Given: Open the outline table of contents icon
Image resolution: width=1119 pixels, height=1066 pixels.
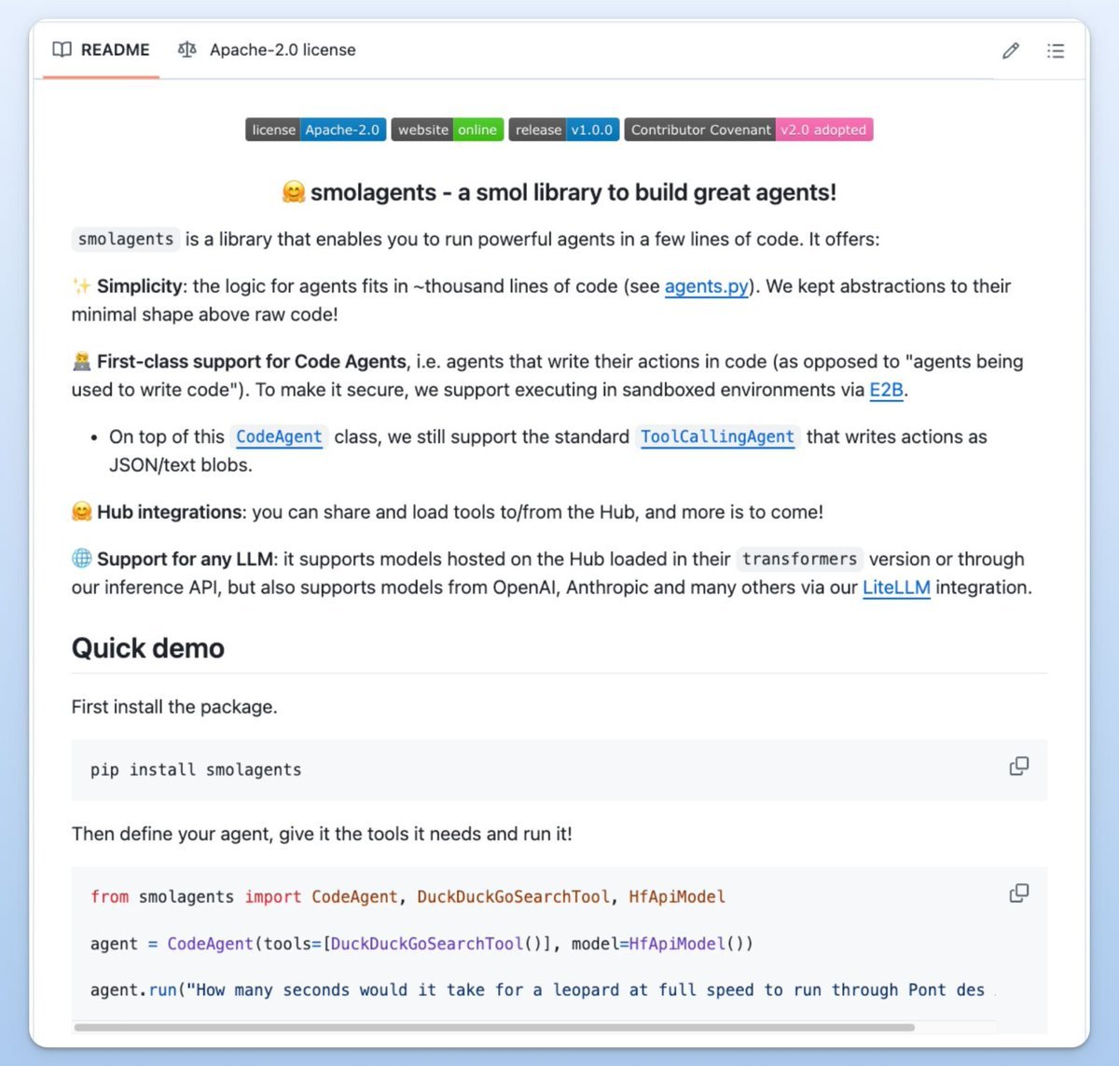Looking at the screenshot, I should click(x=1056, y=50).
